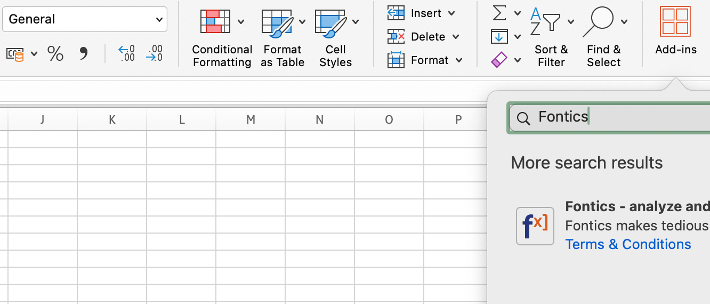Click the Format as Table icon

pyautogui.click(x=276, y=24)
